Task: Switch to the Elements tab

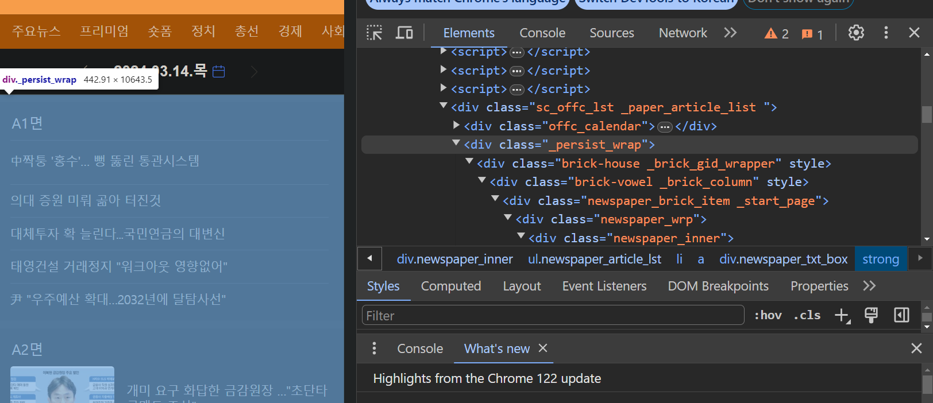Action: pos(469,33)
